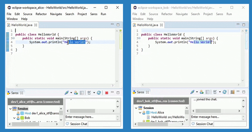Collapse Host Alice node in Bob's tree

pos(140,113)
